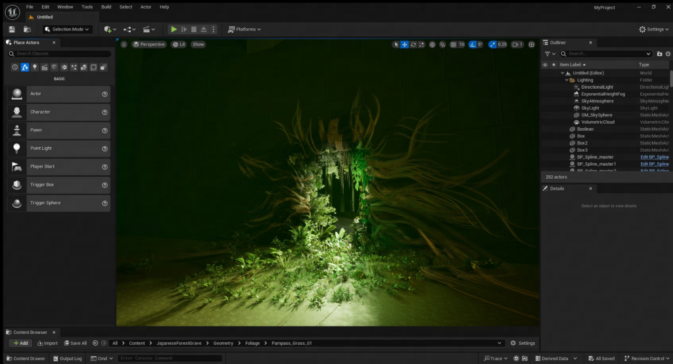
Task: Open the Selection Mode dropdown
Action: pyautogui.click(x=67, y=30)
